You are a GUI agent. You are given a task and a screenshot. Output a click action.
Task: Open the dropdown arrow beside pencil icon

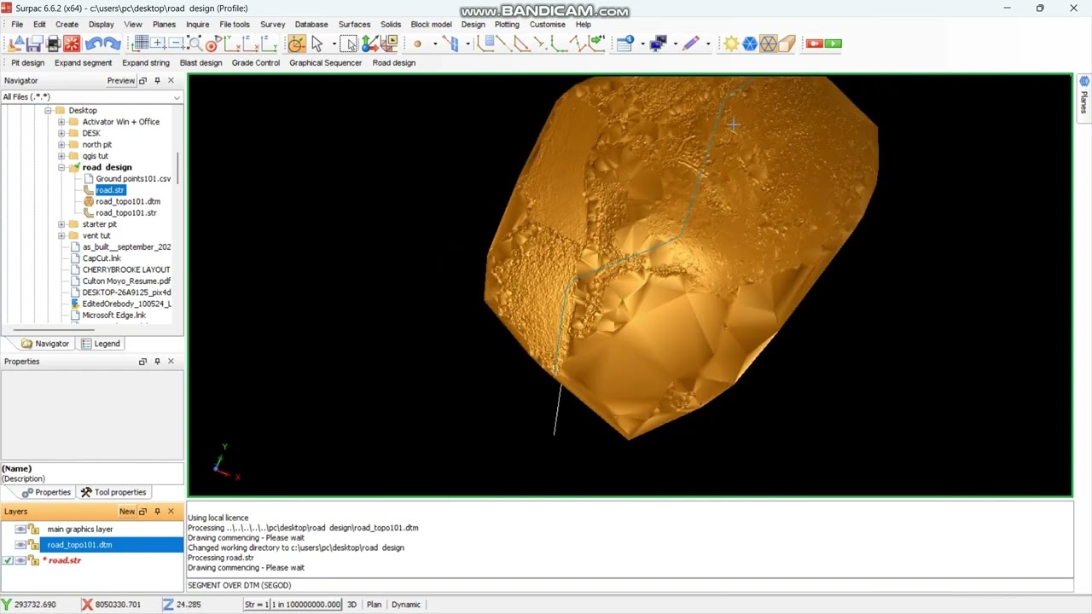[x=708, y=43]
